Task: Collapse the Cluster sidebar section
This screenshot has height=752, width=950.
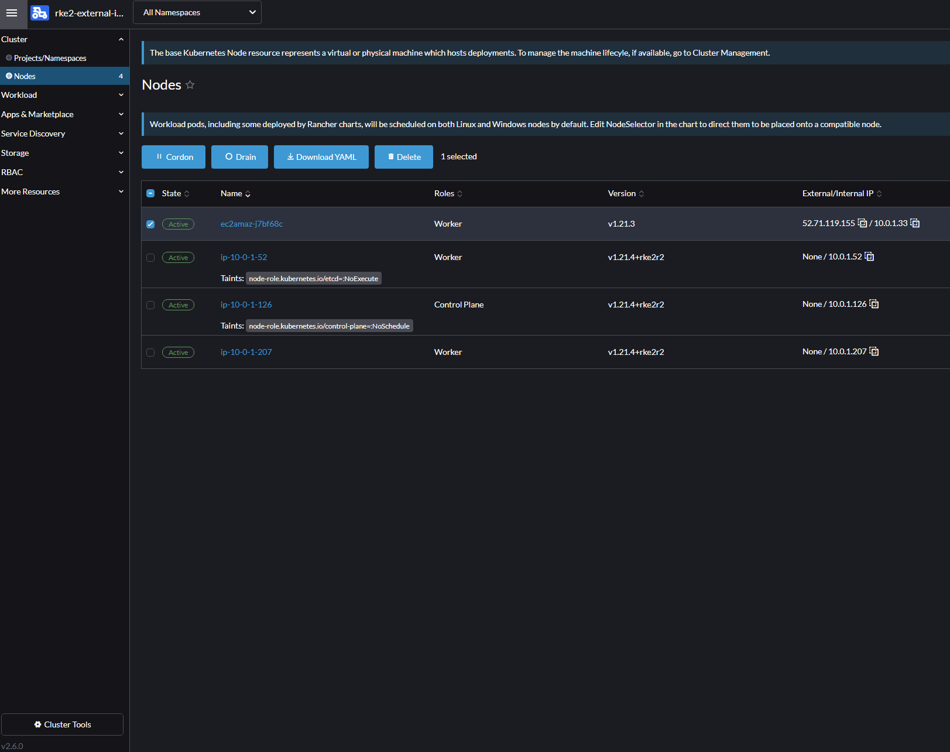Action: (x=121, y=39)
